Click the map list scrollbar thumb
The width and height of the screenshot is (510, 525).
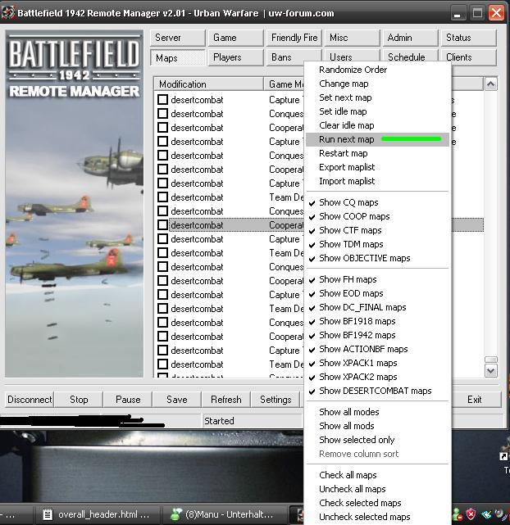(491, 360)
